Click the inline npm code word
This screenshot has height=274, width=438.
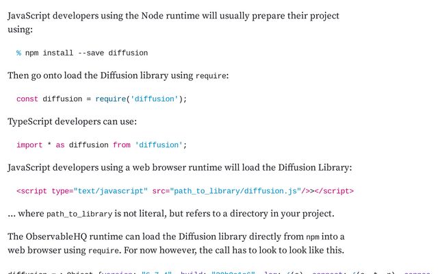tap(313, 237)
